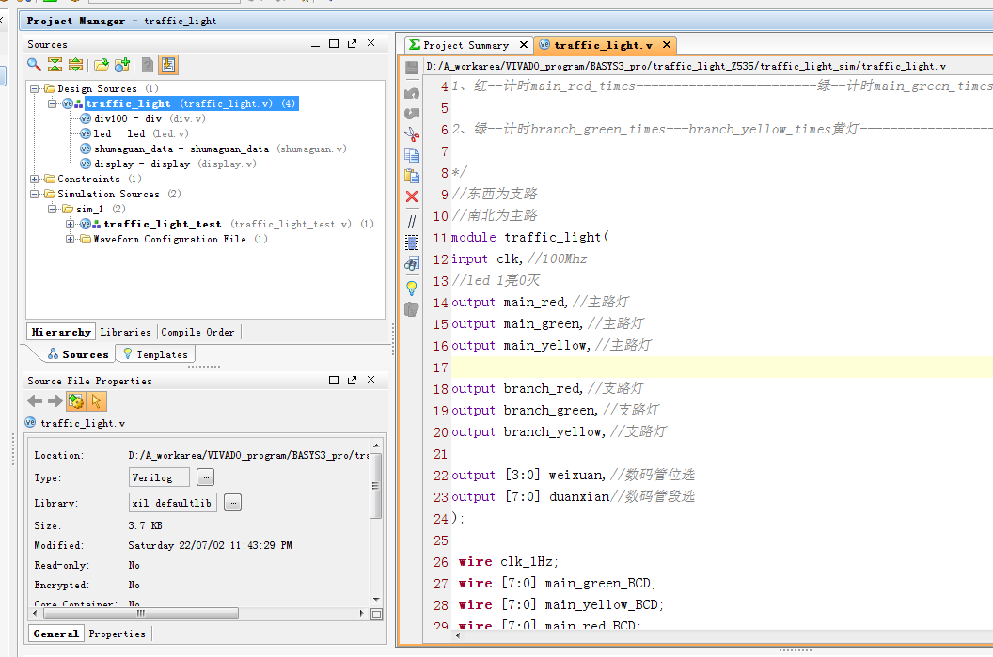Open the Compile Order tab
The height and width of the screenshot is (657, 993).
coord(198,332)
